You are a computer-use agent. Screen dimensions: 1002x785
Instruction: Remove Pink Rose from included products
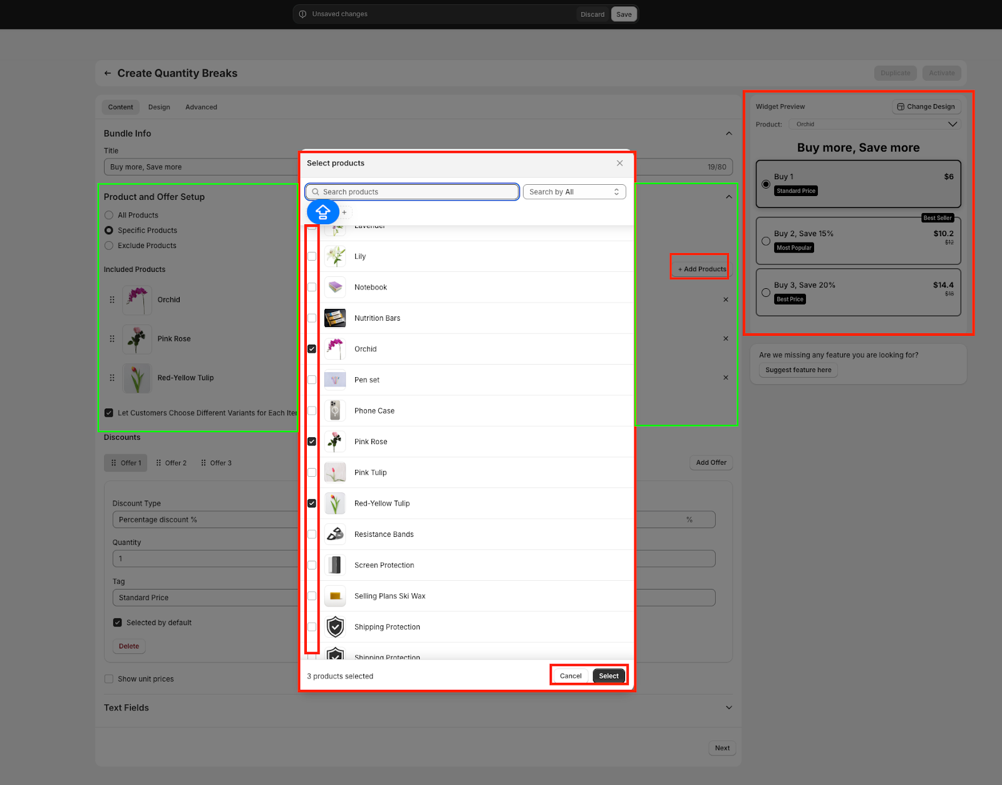tap(725, 339)
